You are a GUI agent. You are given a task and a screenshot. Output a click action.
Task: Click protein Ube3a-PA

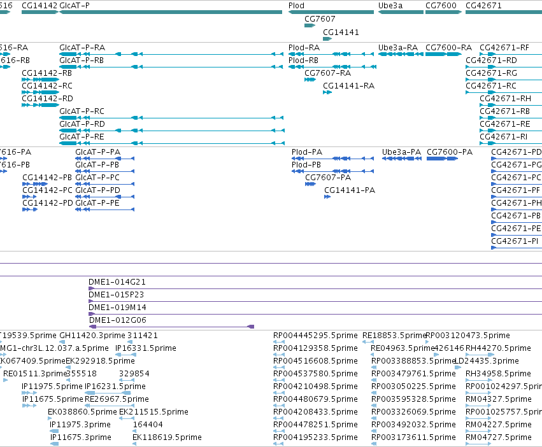pos(402,159)
